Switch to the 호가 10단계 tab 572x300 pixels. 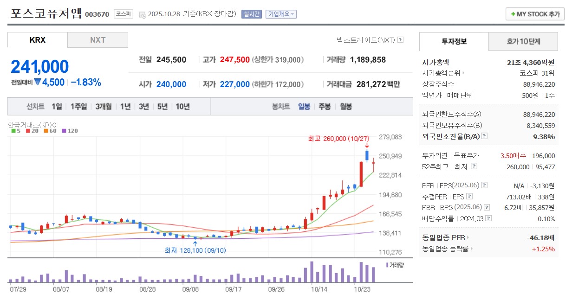click(x=523, y=42)
